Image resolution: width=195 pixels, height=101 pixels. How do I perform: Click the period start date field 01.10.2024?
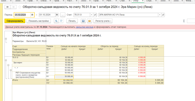point(22,15)
